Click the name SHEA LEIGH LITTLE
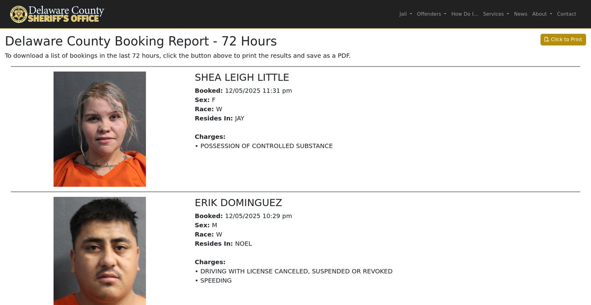Viewport: 591px width, 305px height. click(242, 77)
